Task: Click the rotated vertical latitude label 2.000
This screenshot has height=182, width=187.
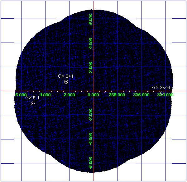Action: (x=91, y=67)
